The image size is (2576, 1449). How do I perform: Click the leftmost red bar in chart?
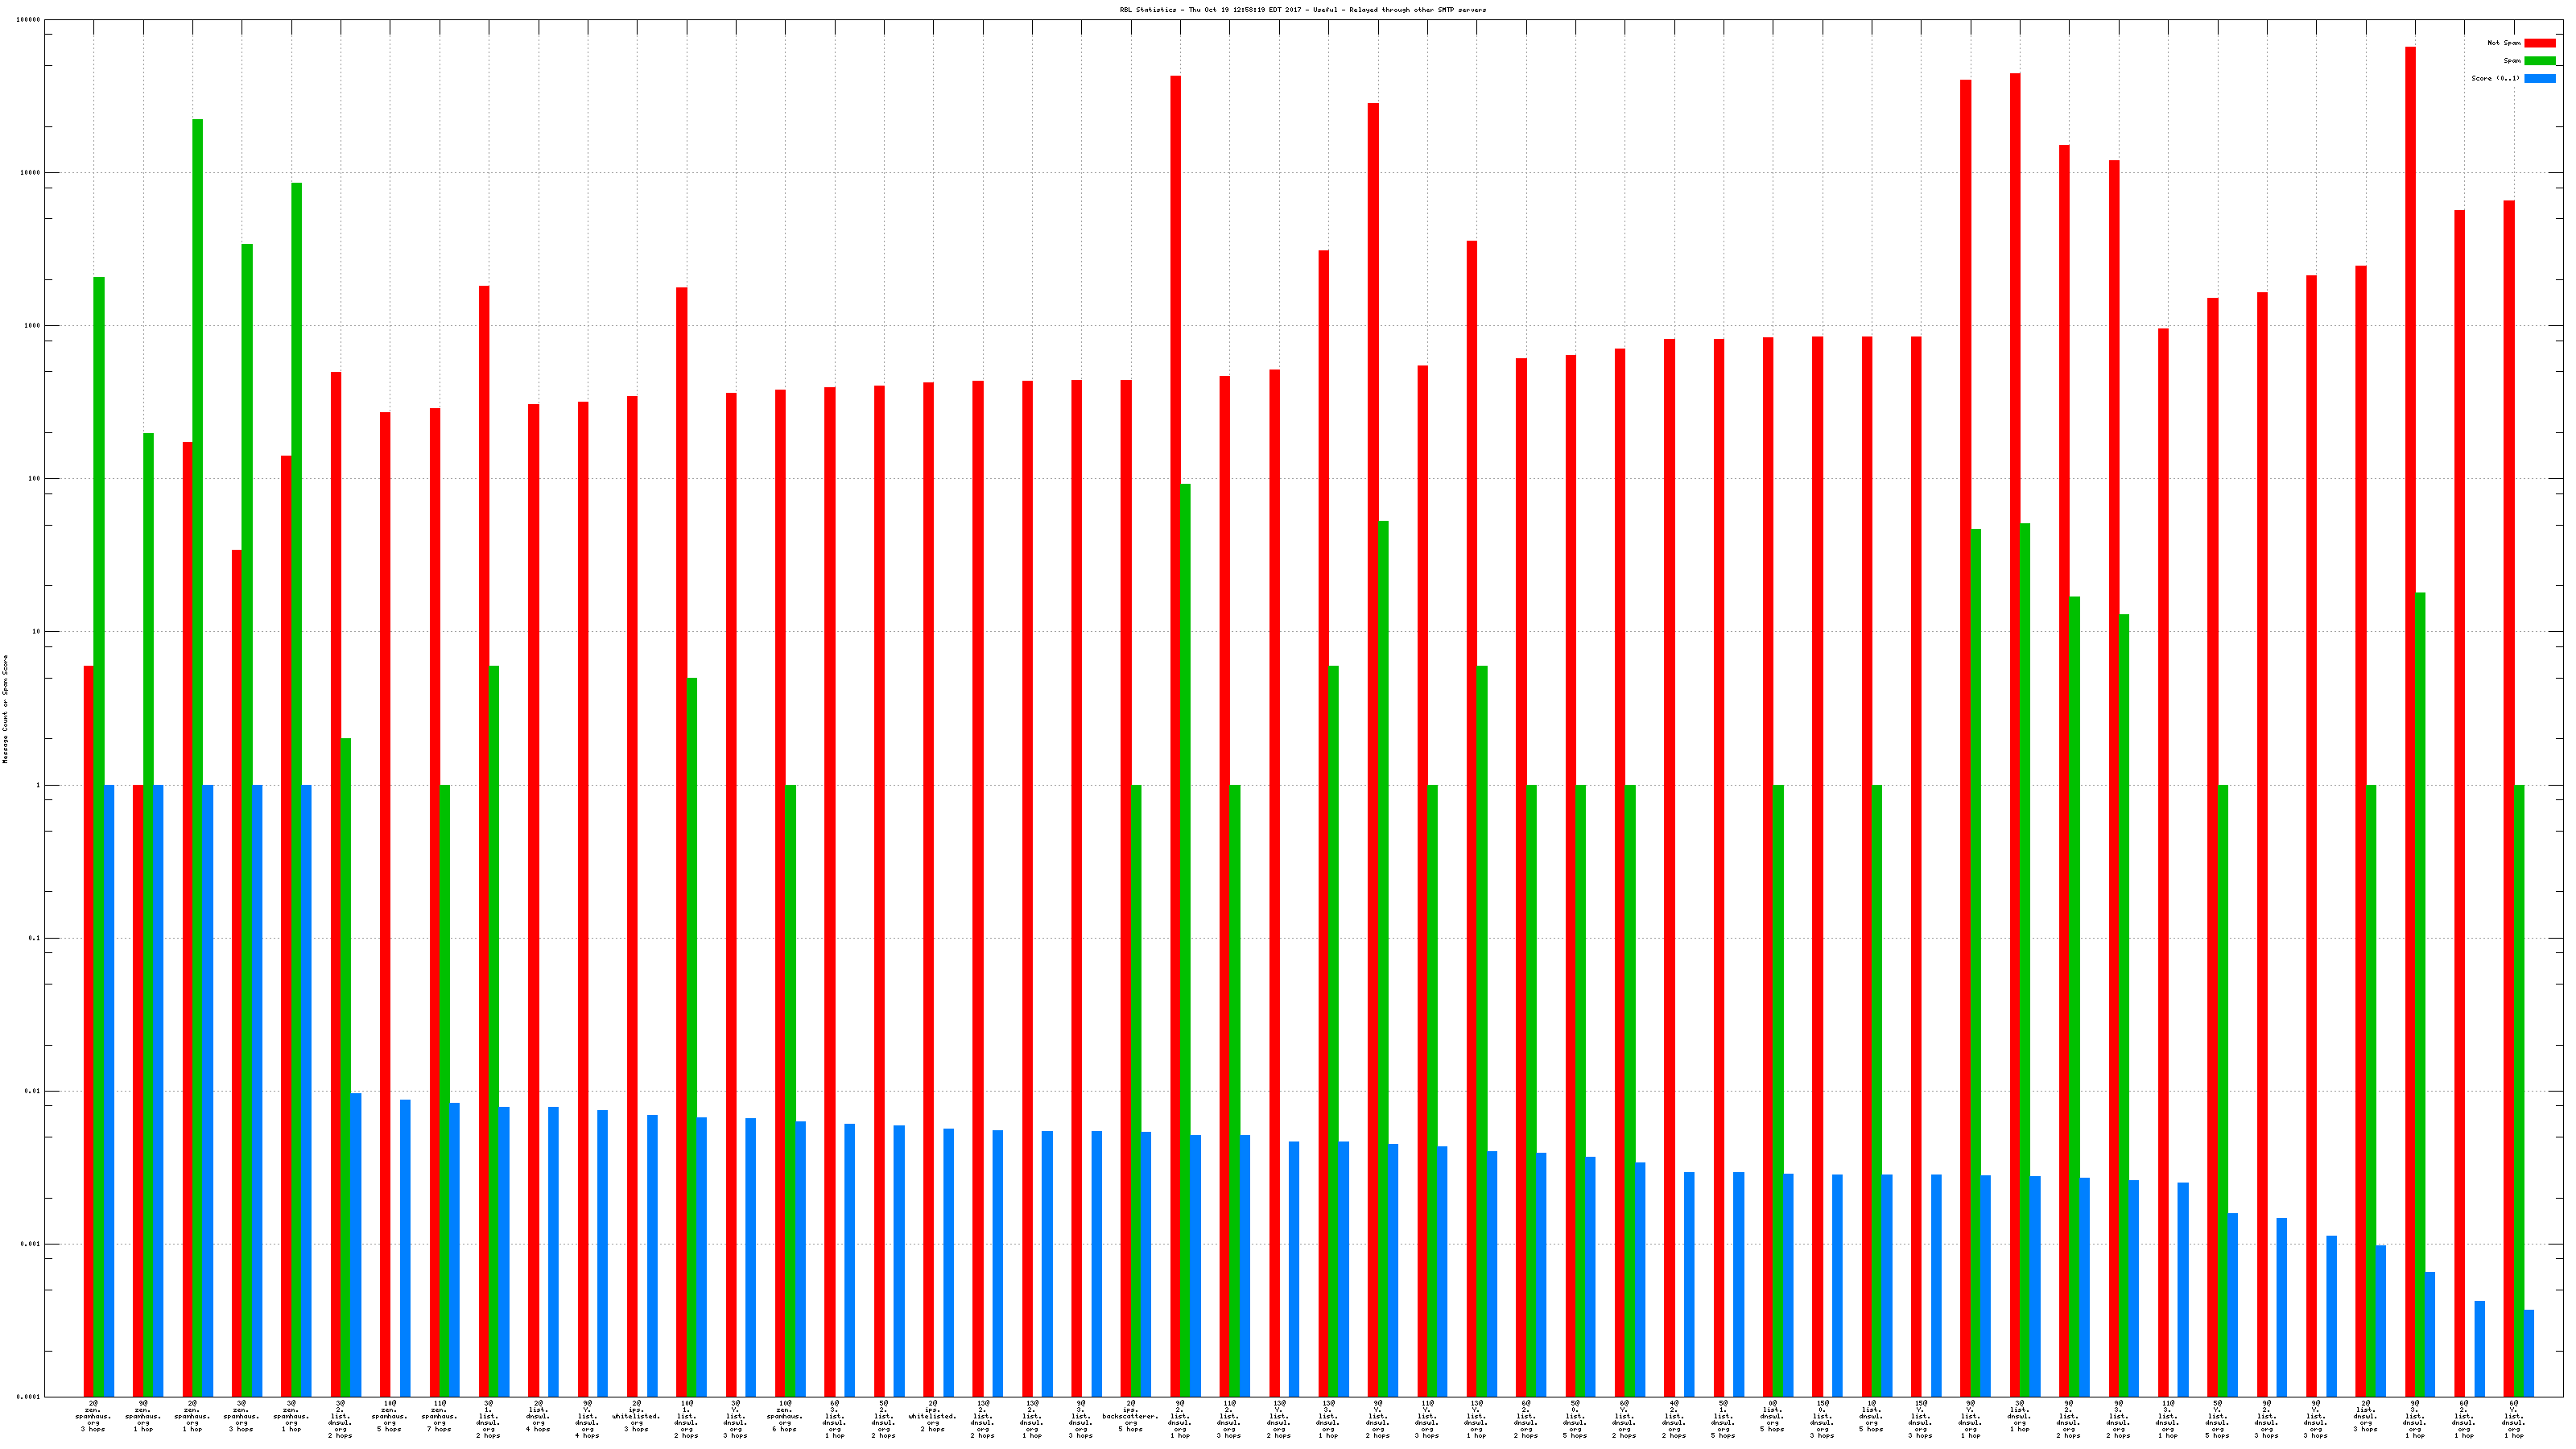pos(88,1030)
